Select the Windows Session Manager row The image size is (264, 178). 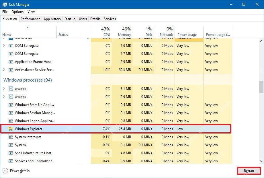[116, 113]
